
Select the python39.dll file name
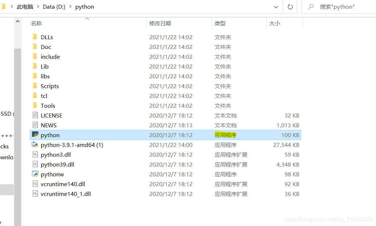(57, 165)
